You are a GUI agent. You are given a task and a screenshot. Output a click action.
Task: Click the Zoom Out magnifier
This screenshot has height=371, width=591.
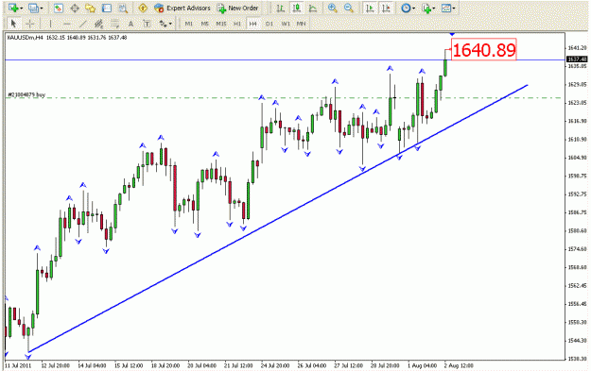click(x=349, y=8)
